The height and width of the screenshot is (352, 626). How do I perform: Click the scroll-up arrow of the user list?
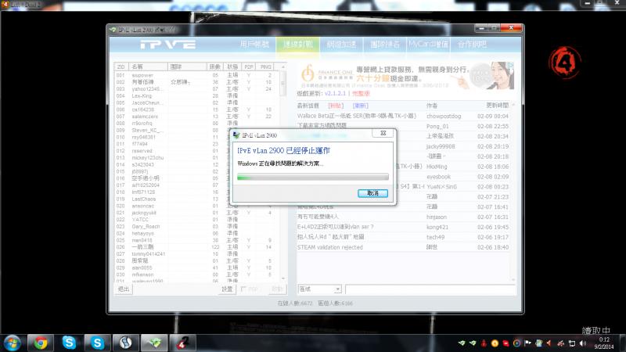[283, 66]
